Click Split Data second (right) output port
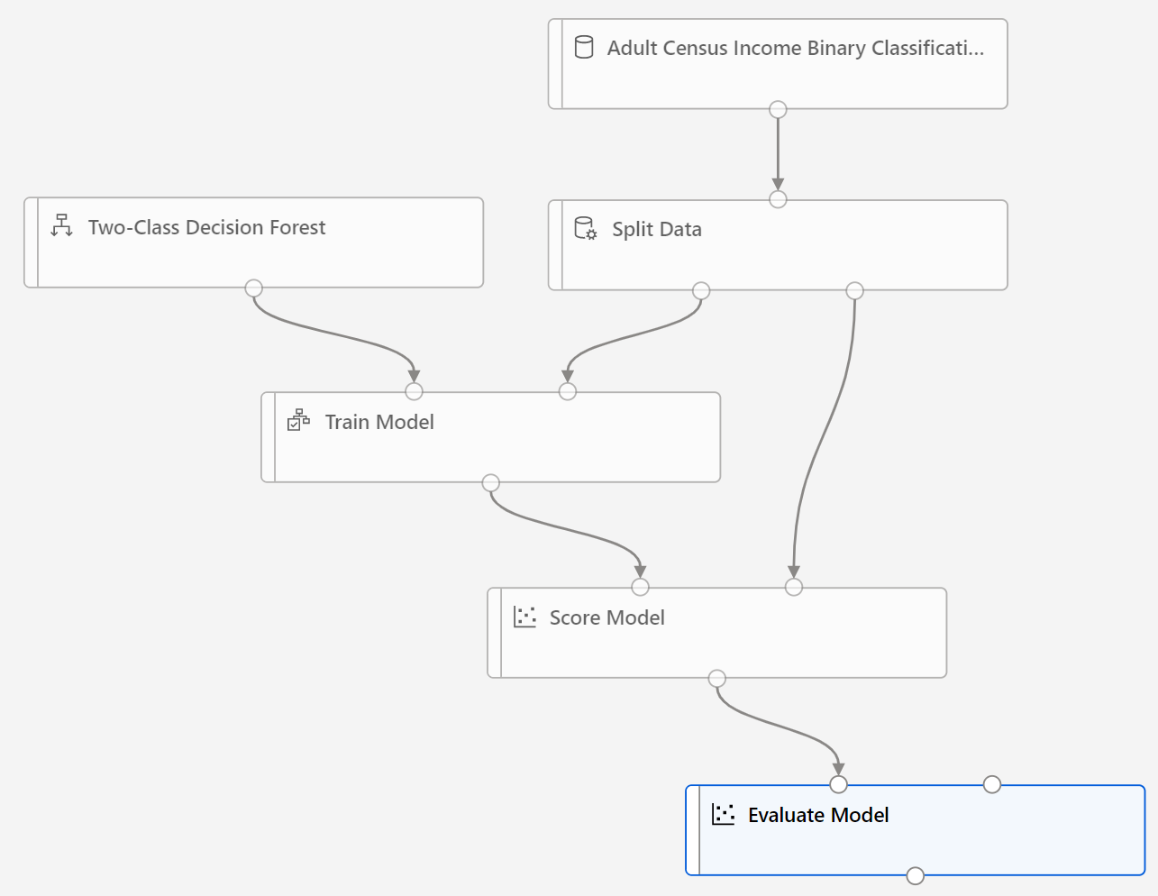Image resolution: width=1158 pixels, height=896 pixels. pyautogui.click(x=854, y=290)
